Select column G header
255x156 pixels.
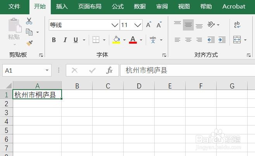point(232,86)
